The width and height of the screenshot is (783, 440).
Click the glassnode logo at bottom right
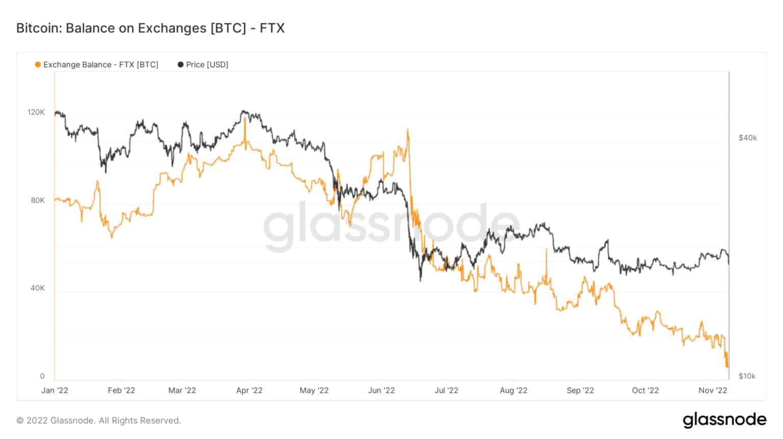724,420
